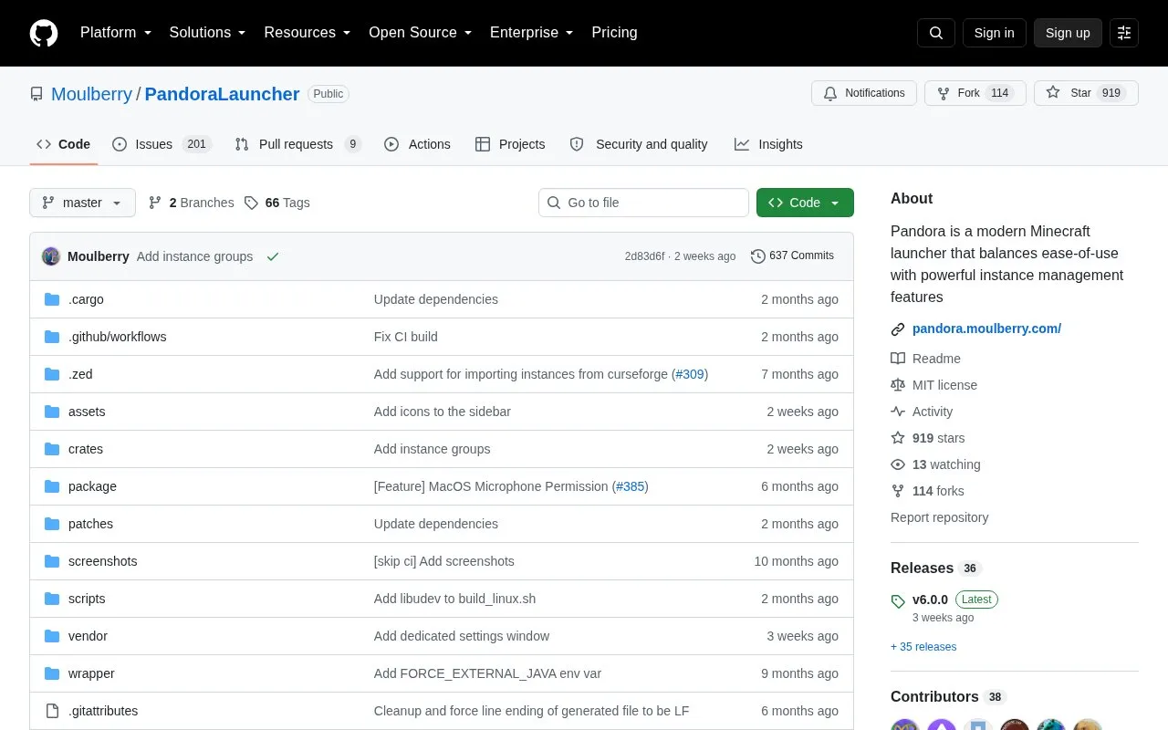Click the green commit status checkmark

[272, 256]
